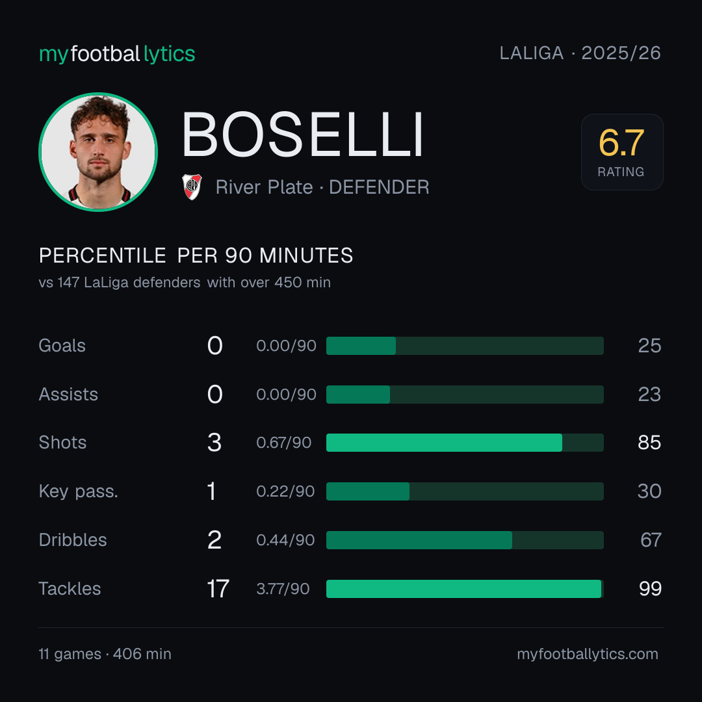
Task: Click the Dribbles percentile bar
Action: tap(465, 540)
